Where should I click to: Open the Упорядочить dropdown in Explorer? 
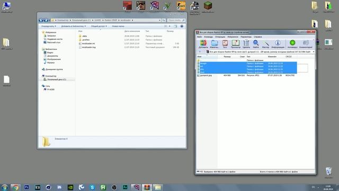click(x=49, y=26)
